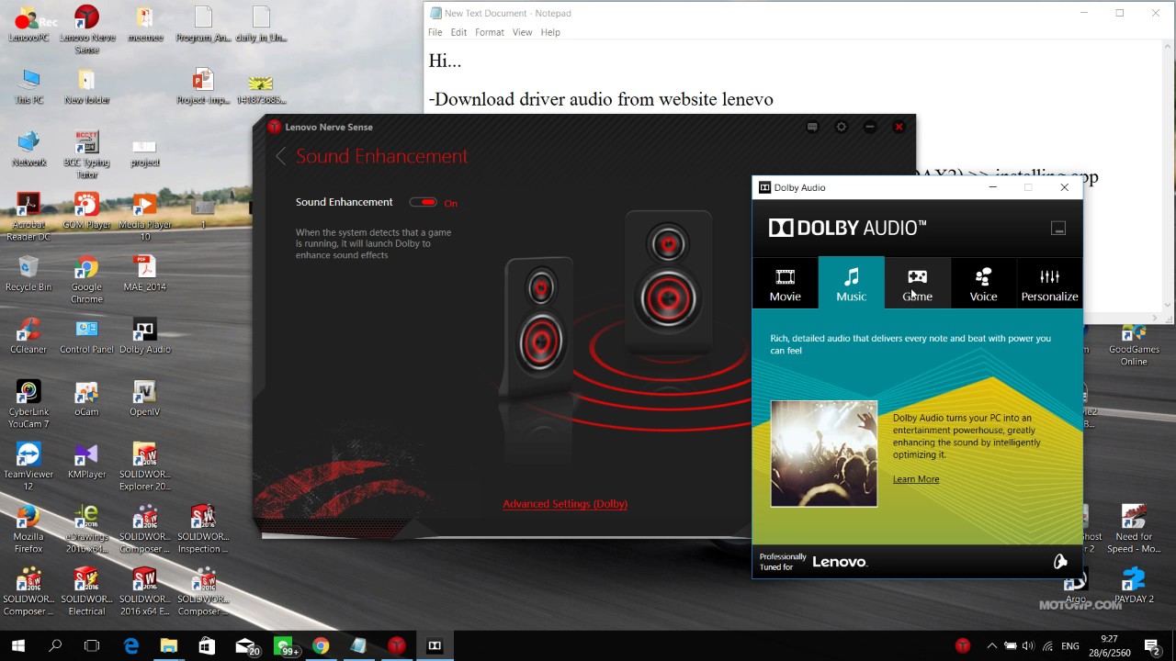Open ENG input language selector

click(1069, 646)
